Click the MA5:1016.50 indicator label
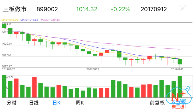The width and height of the screenshot is (195, 110). (x=10, y=20)
